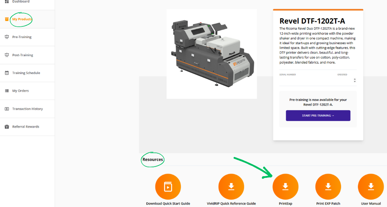Click the Download Quick Start Guide label
The width and height of the screenshot is (387, 207).
168,204
